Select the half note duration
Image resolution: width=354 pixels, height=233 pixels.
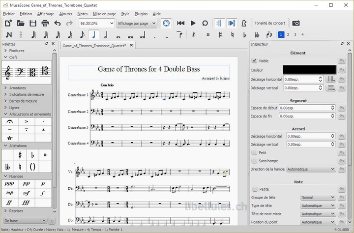click(106, 35)
